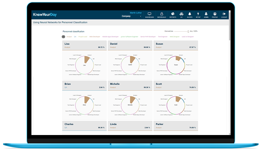The width and height of the screenshot is (262, 151).
Task: Filter by Project Lead role
Action: 83,37
